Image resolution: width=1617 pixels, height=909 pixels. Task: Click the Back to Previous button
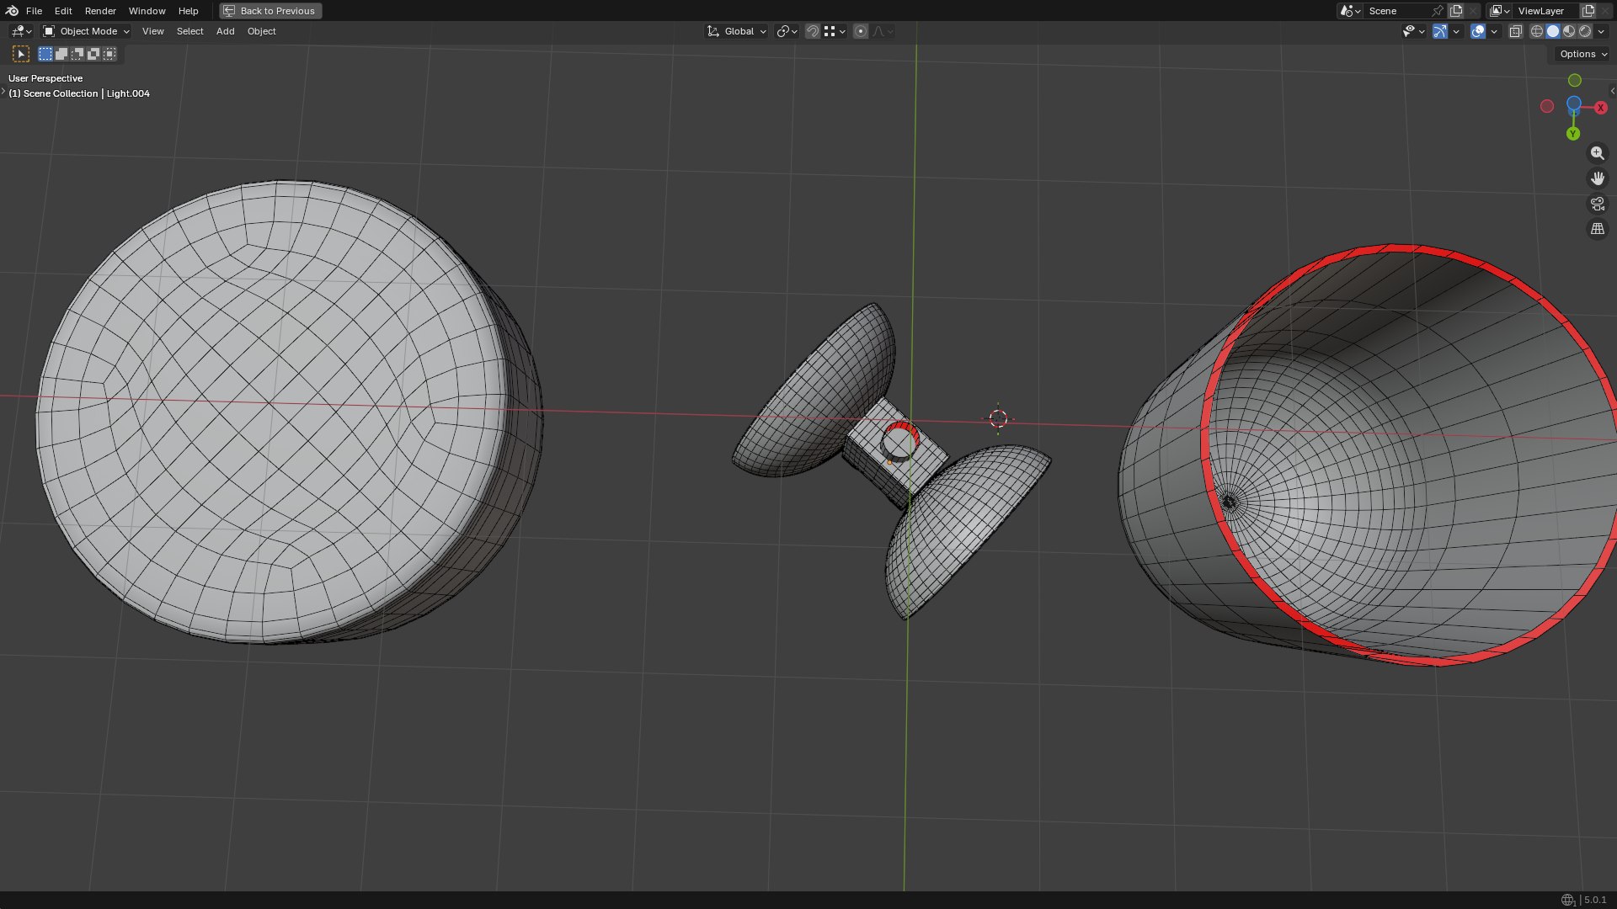point(270,11)
